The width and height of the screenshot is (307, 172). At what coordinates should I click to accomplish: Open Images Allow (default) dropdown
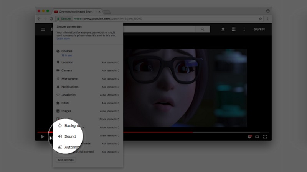[x=110, y=111]
